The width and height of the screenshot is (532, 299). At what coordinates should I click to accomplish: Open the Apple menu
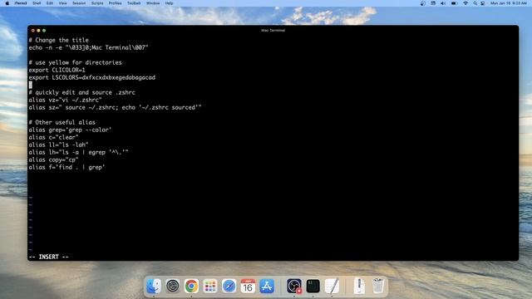7,3
